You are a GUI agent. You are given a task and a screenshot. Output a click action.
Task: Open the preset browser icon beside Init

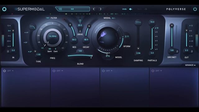[60, 9]
